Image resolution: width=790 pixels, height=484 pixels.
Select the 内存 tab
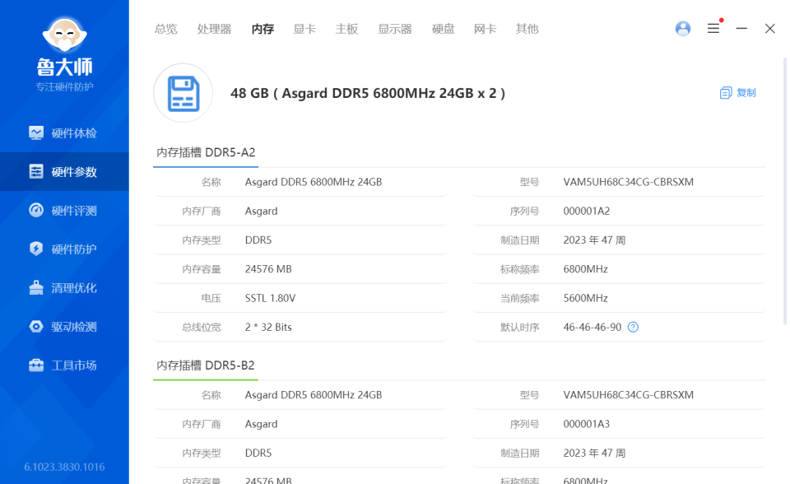[x=263, y=30]
